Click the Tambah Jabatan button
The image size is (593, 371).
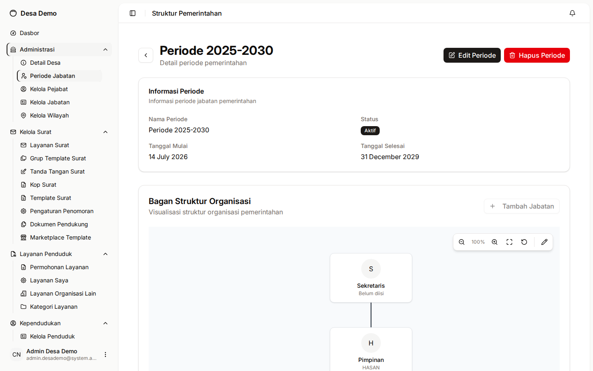point(522,206)
